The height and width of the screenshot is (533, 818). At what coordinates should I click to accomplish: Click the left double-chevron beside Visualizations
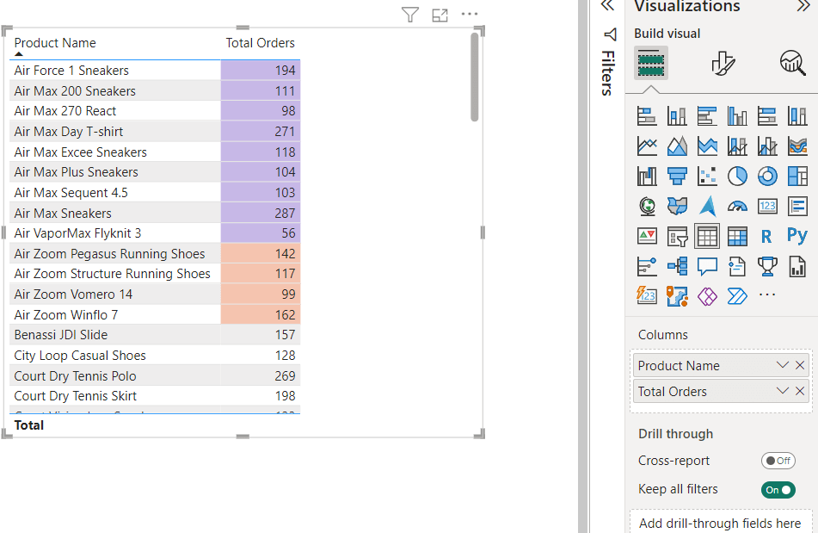click(608, 6)
